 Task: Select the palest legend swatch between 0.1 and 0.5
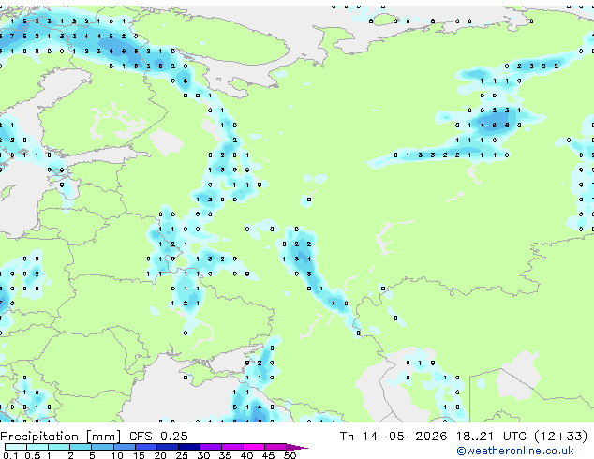pyautogui.click(x=16, y=447)
